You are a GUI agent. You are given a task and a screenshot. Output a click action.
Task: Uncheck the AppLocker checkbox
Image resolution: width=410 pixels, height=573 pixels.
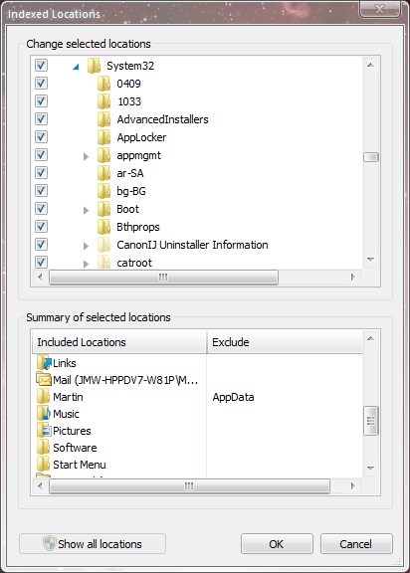(x=41, y=137)
